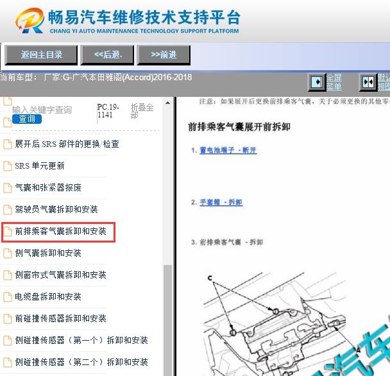This screenshot has height=376, width=390.
Task: Click 折叠全部 to collapse all
Action: pyautogui.click(x=142, y=111)
